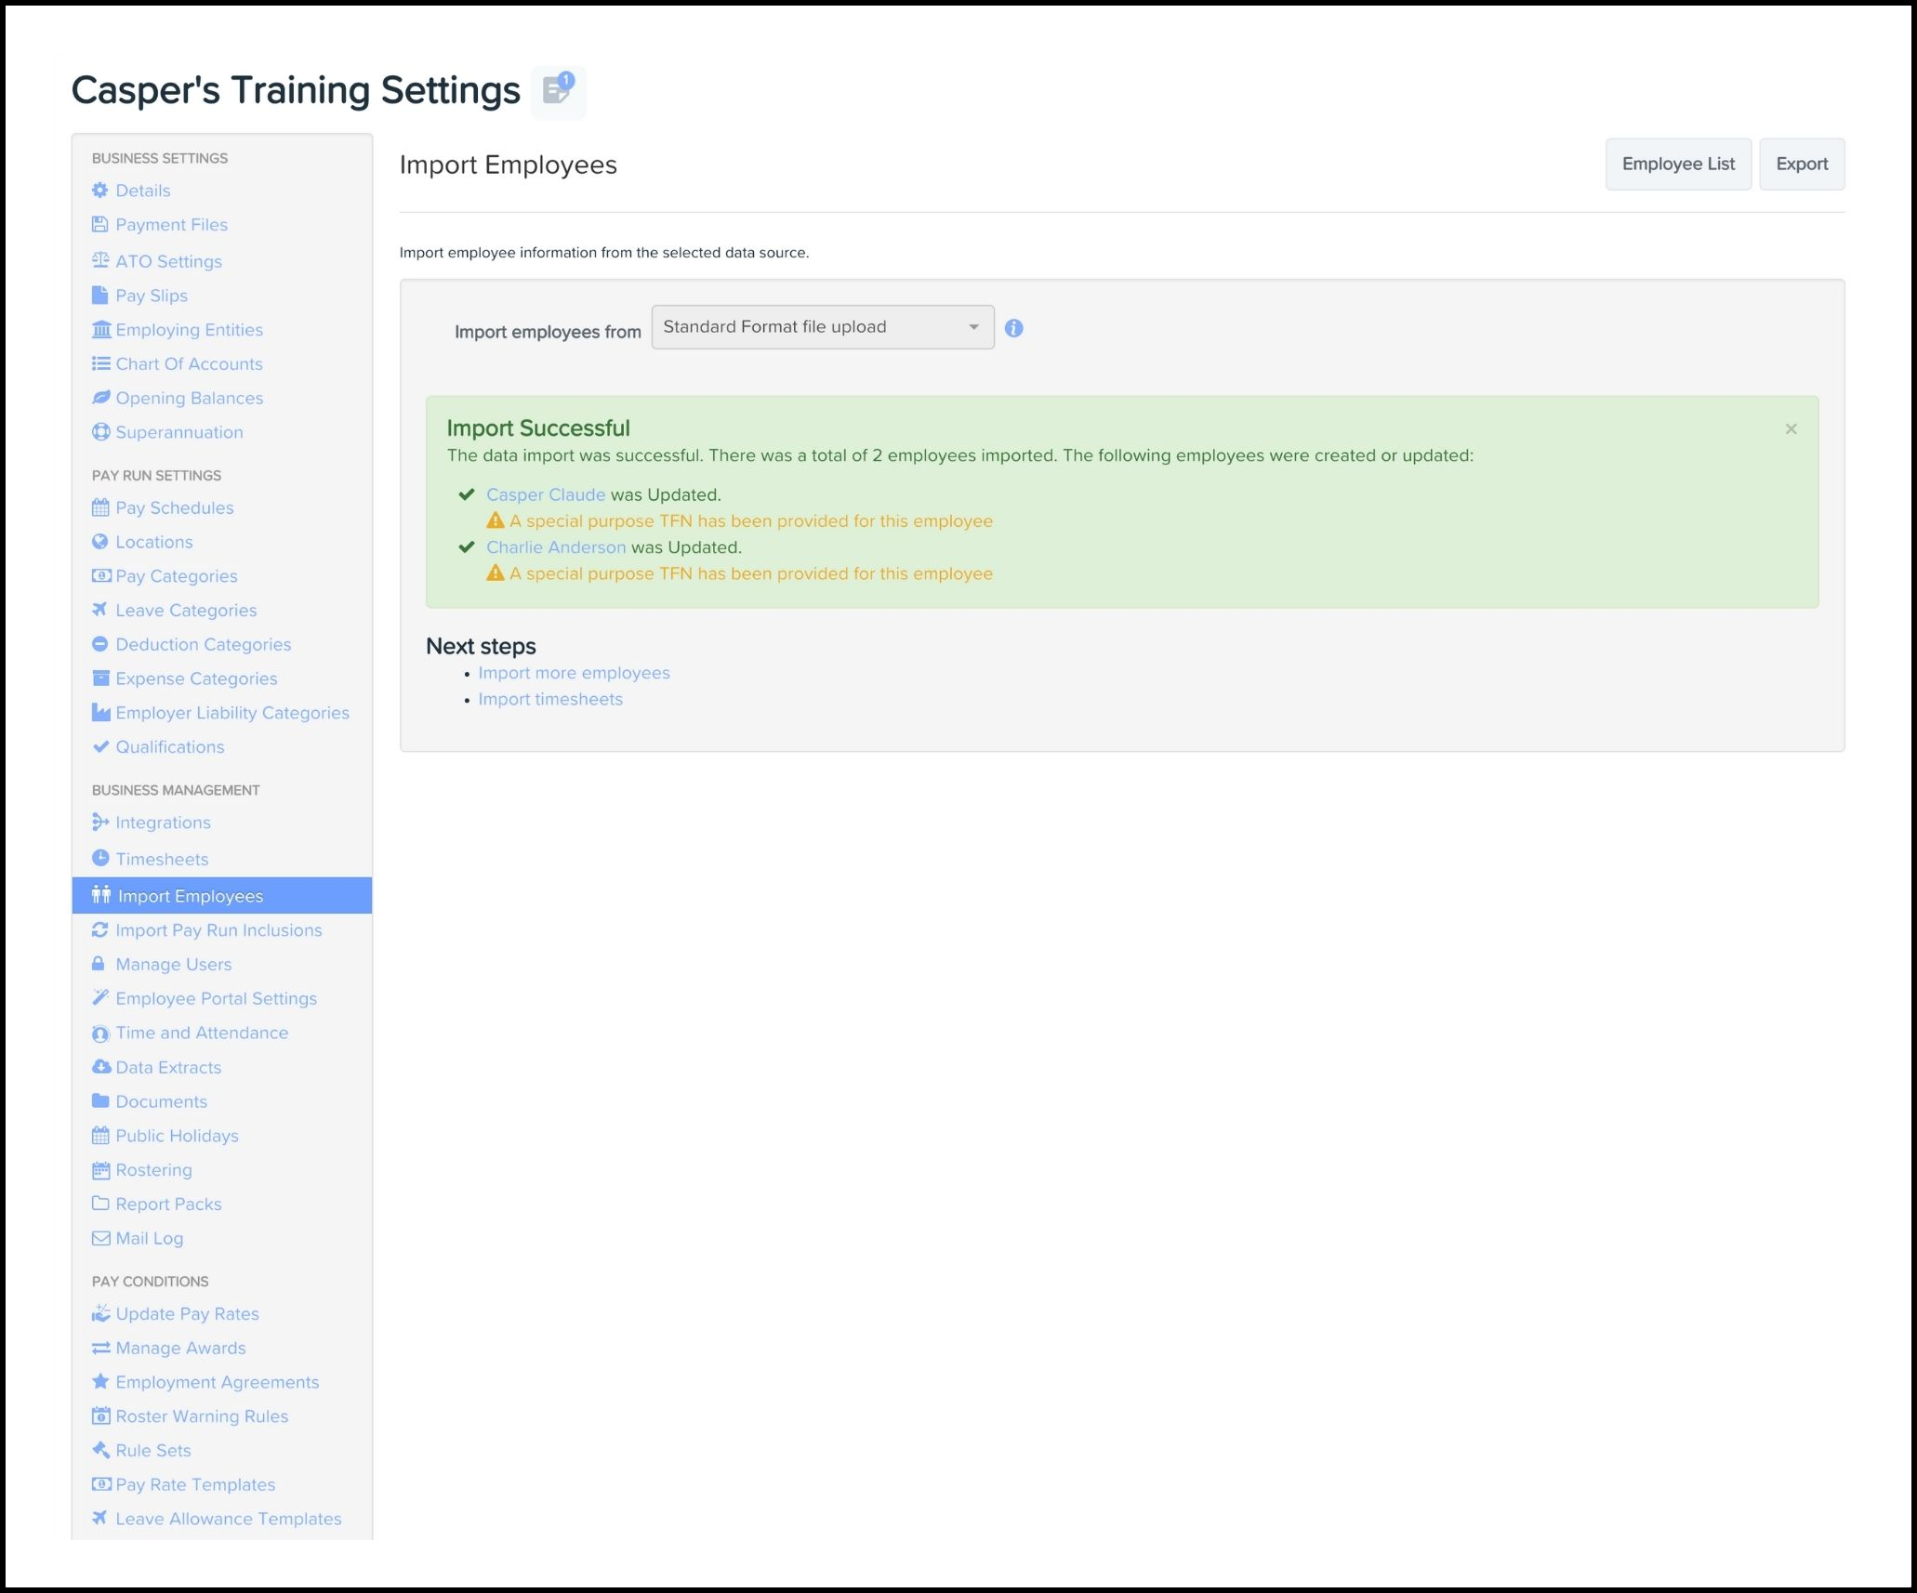Open the Import employees from dropdown
The width and height of the screenshot is (1917, 1593).
[822, 327]
